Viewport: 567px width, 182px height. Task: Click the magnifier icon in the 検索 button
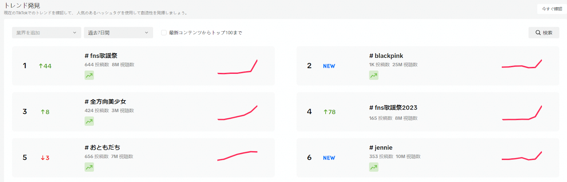538,33
